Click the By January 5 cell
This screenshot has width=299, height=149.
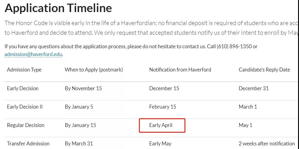79,107
